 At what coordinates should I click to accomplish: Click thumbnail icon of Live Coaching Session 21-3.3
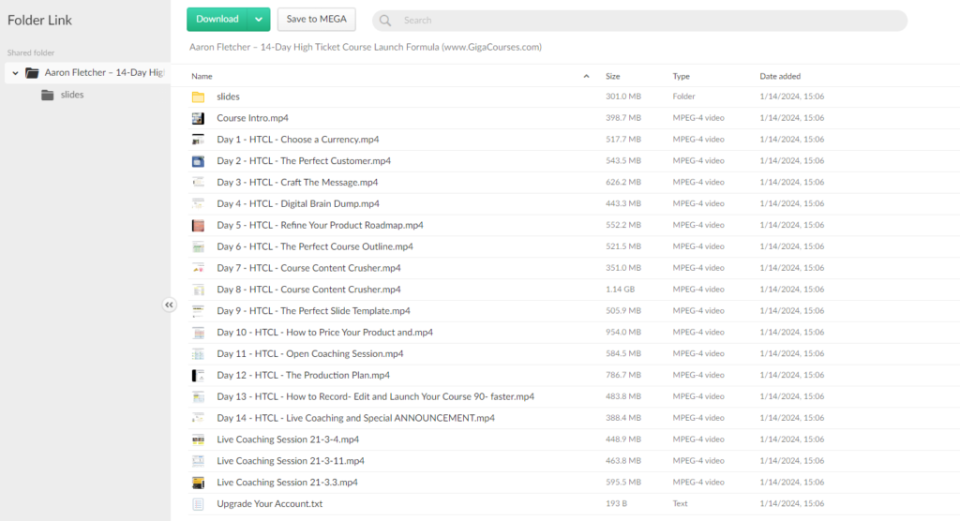pos(198,483)
